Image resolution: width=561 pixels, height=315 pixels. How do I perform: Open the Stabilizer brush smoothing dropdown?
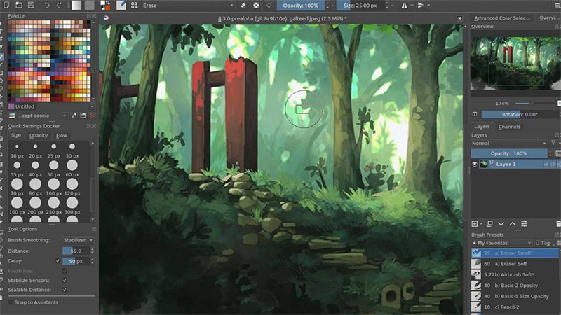point(78,240)
